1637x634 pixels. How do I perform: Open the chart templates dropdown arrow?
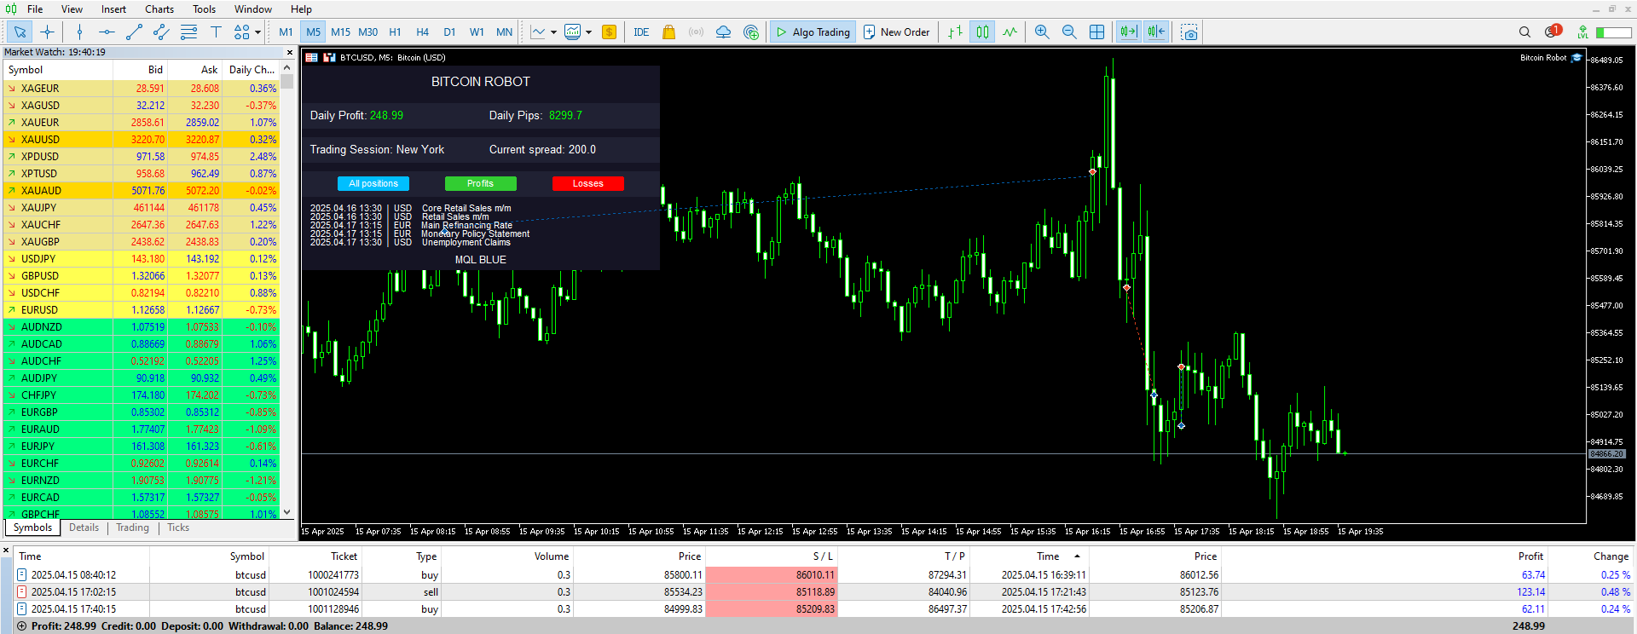[588, 32]
